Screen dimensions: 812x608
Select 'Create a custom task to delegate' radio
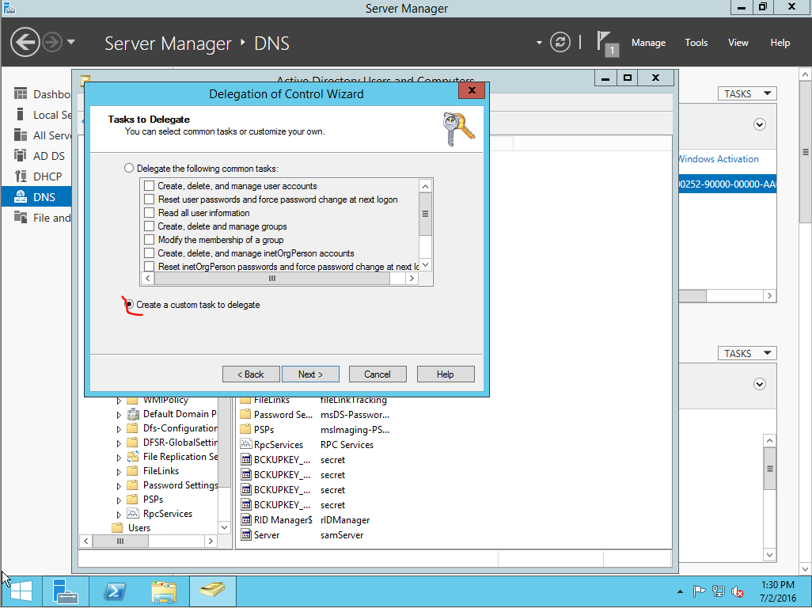129,305
